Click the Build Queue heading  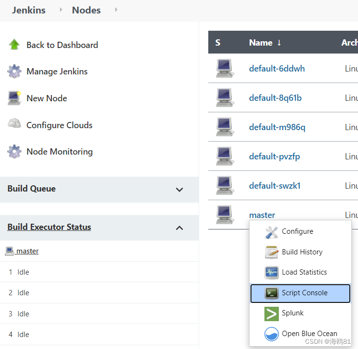click(x=32, y=189)
